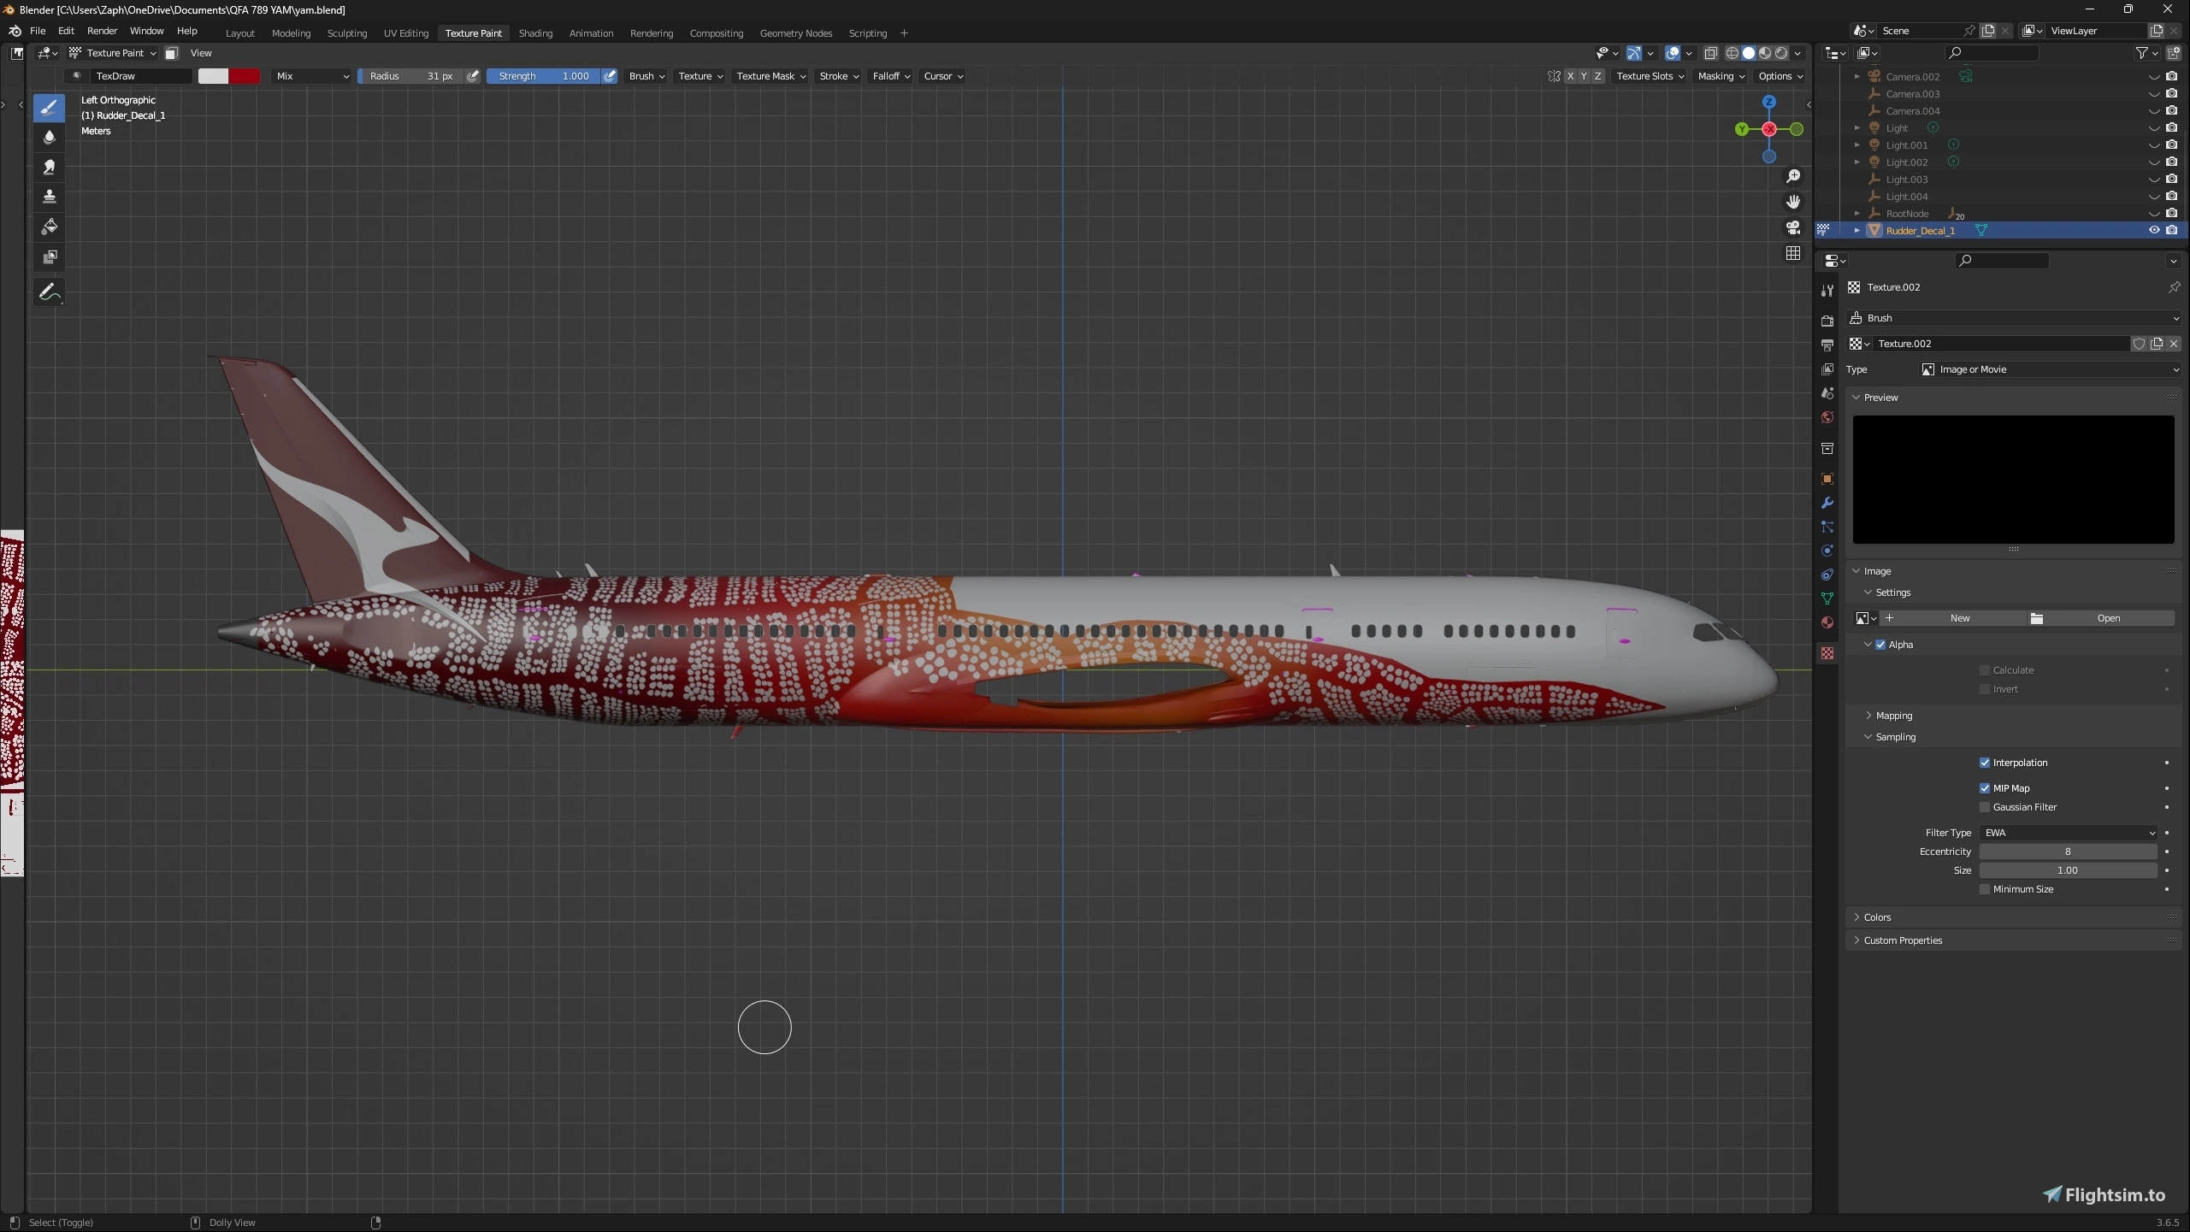This screenshot has height=1232, width=2190.
Task: Add a new workspace with plus
Action: 904,33
